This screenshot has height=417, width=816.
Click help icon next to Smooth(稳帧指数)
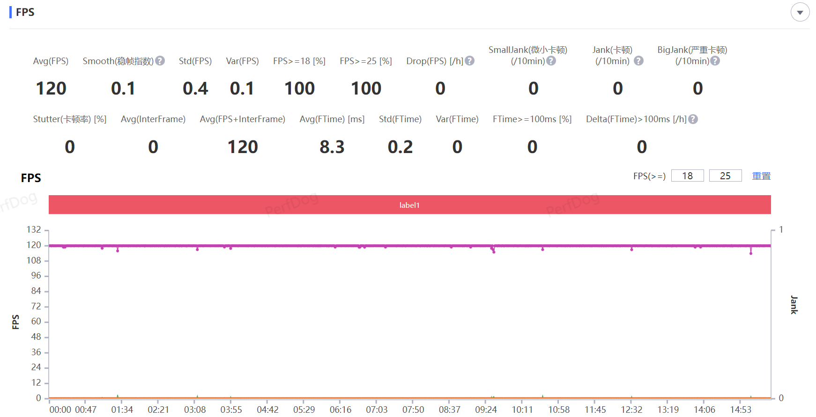click(160, 61)
